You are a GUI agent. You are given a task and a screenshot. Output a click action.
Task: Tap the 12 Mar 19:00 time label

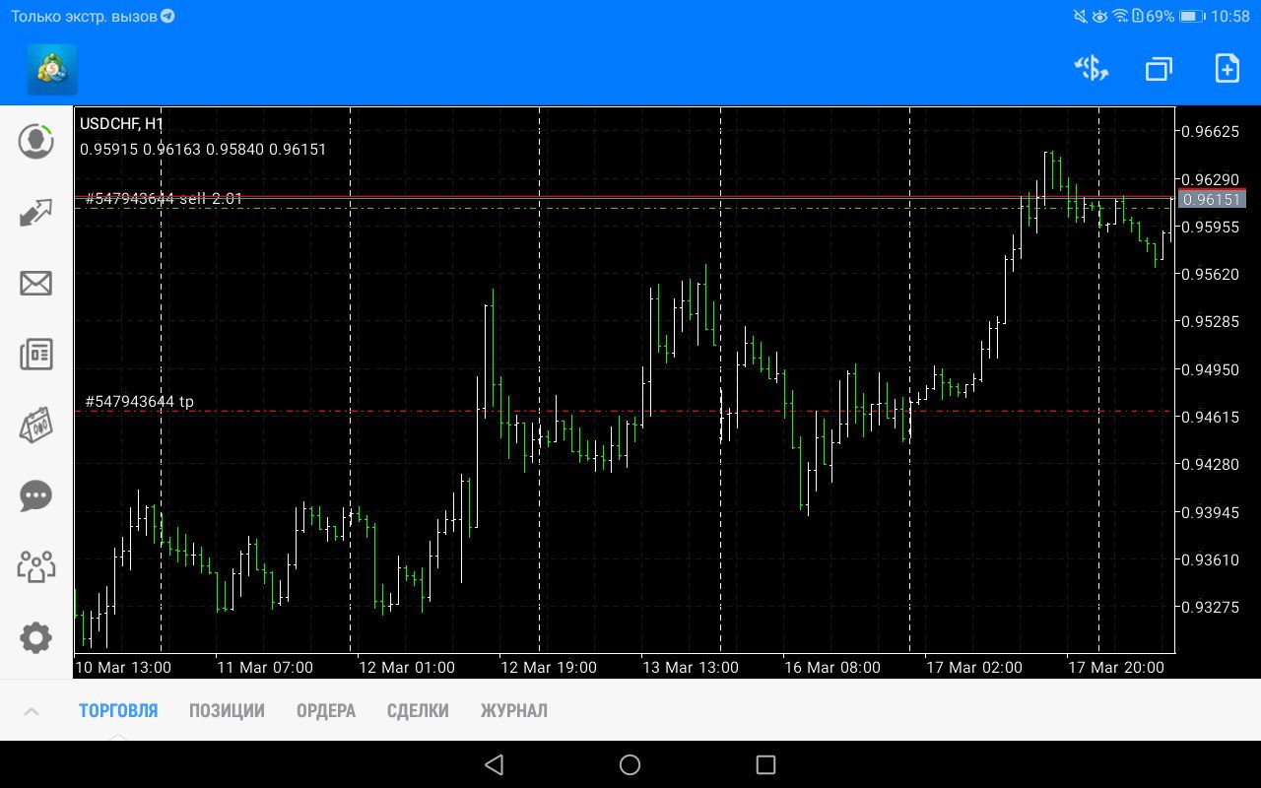pos(549,667)
